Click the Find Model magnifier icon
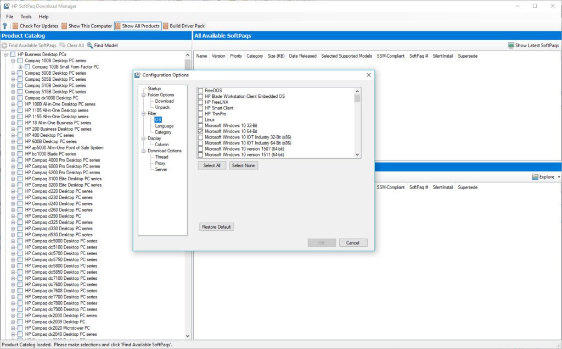562x349 pixels. tap(90, 45)
